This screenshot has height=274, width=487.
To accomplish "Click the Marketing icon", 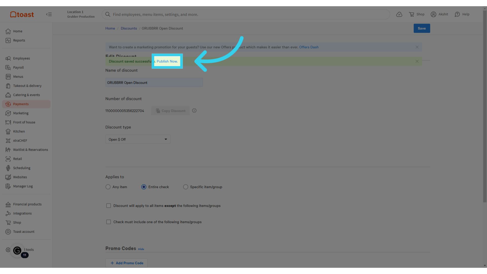I will [x=8, y=113].
